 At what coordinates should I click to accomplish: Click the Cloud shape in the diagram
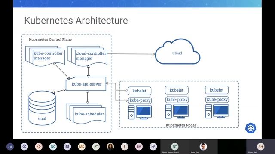177,52
